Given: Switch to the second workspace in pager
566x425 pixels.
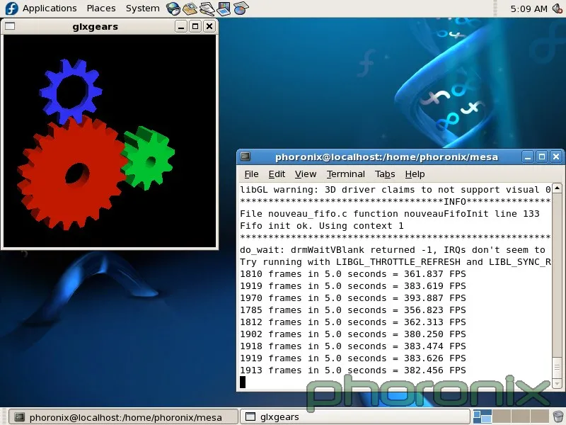Looking at the screenshot, I should point(502,416).
